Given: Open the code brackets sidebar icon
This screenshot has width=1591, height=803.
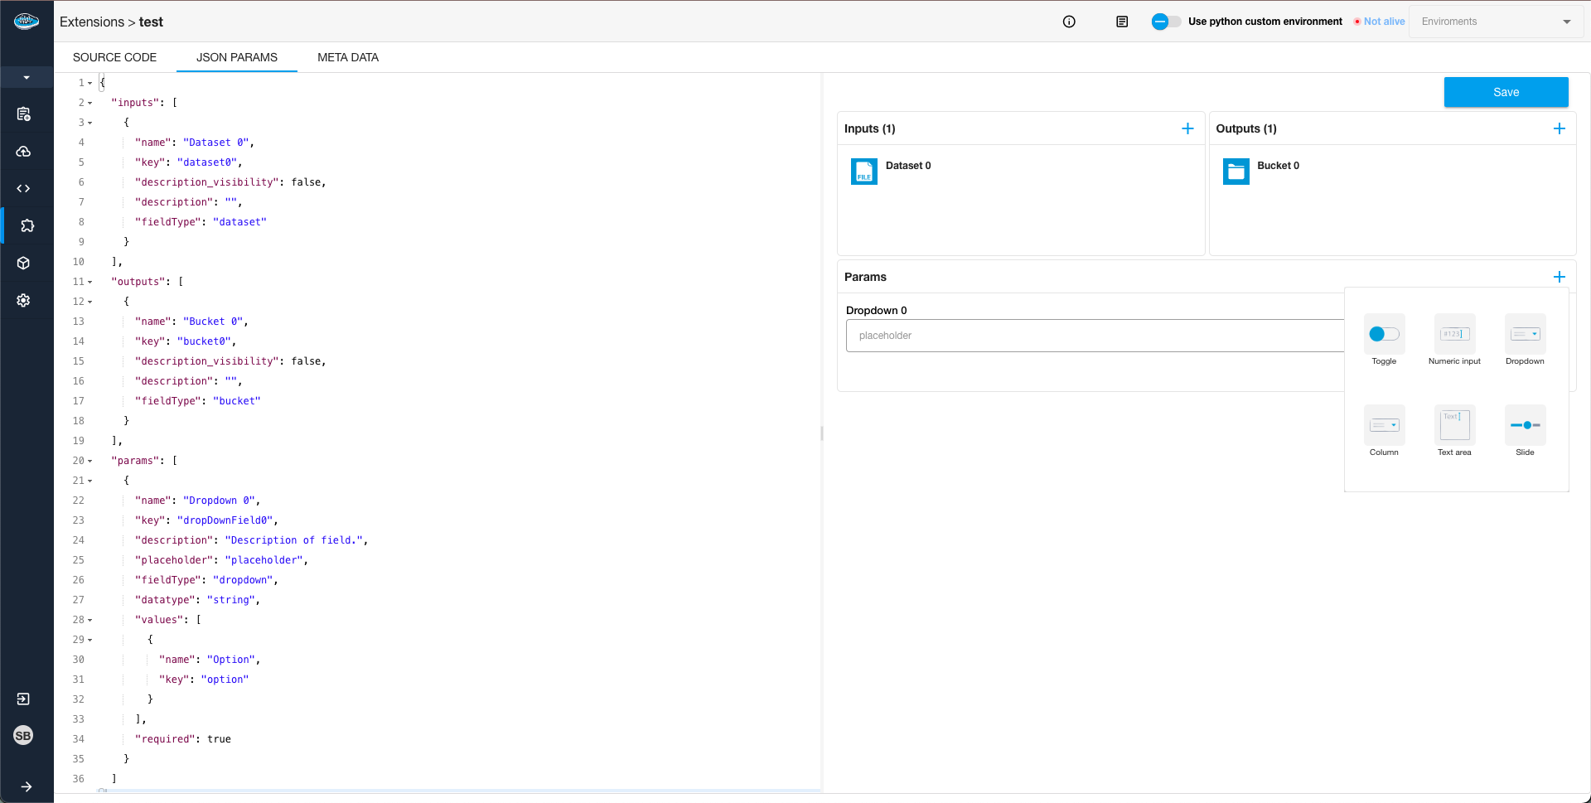Looking at the screenshot, I should point(23,189).
